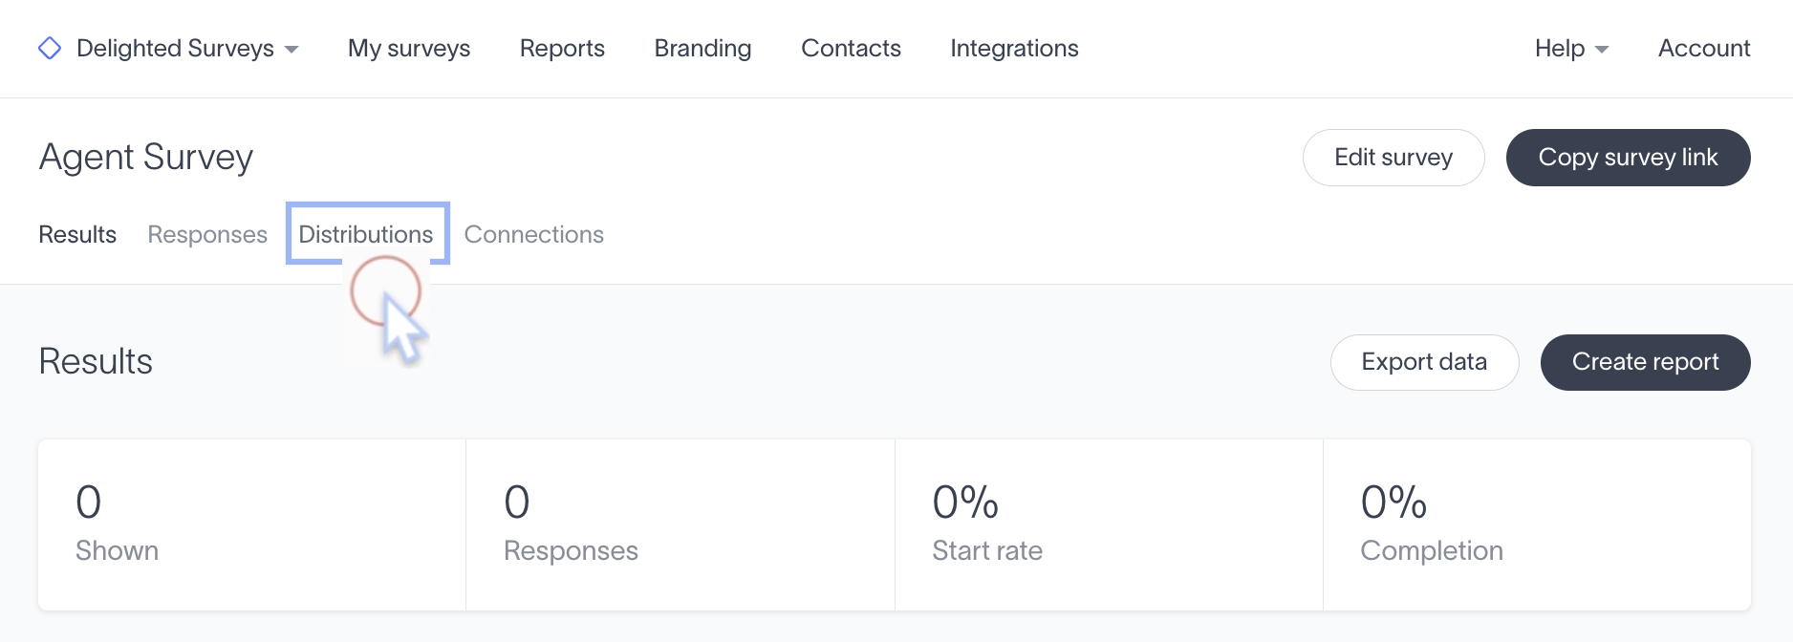Navigate to Branding

click(702, 49)
